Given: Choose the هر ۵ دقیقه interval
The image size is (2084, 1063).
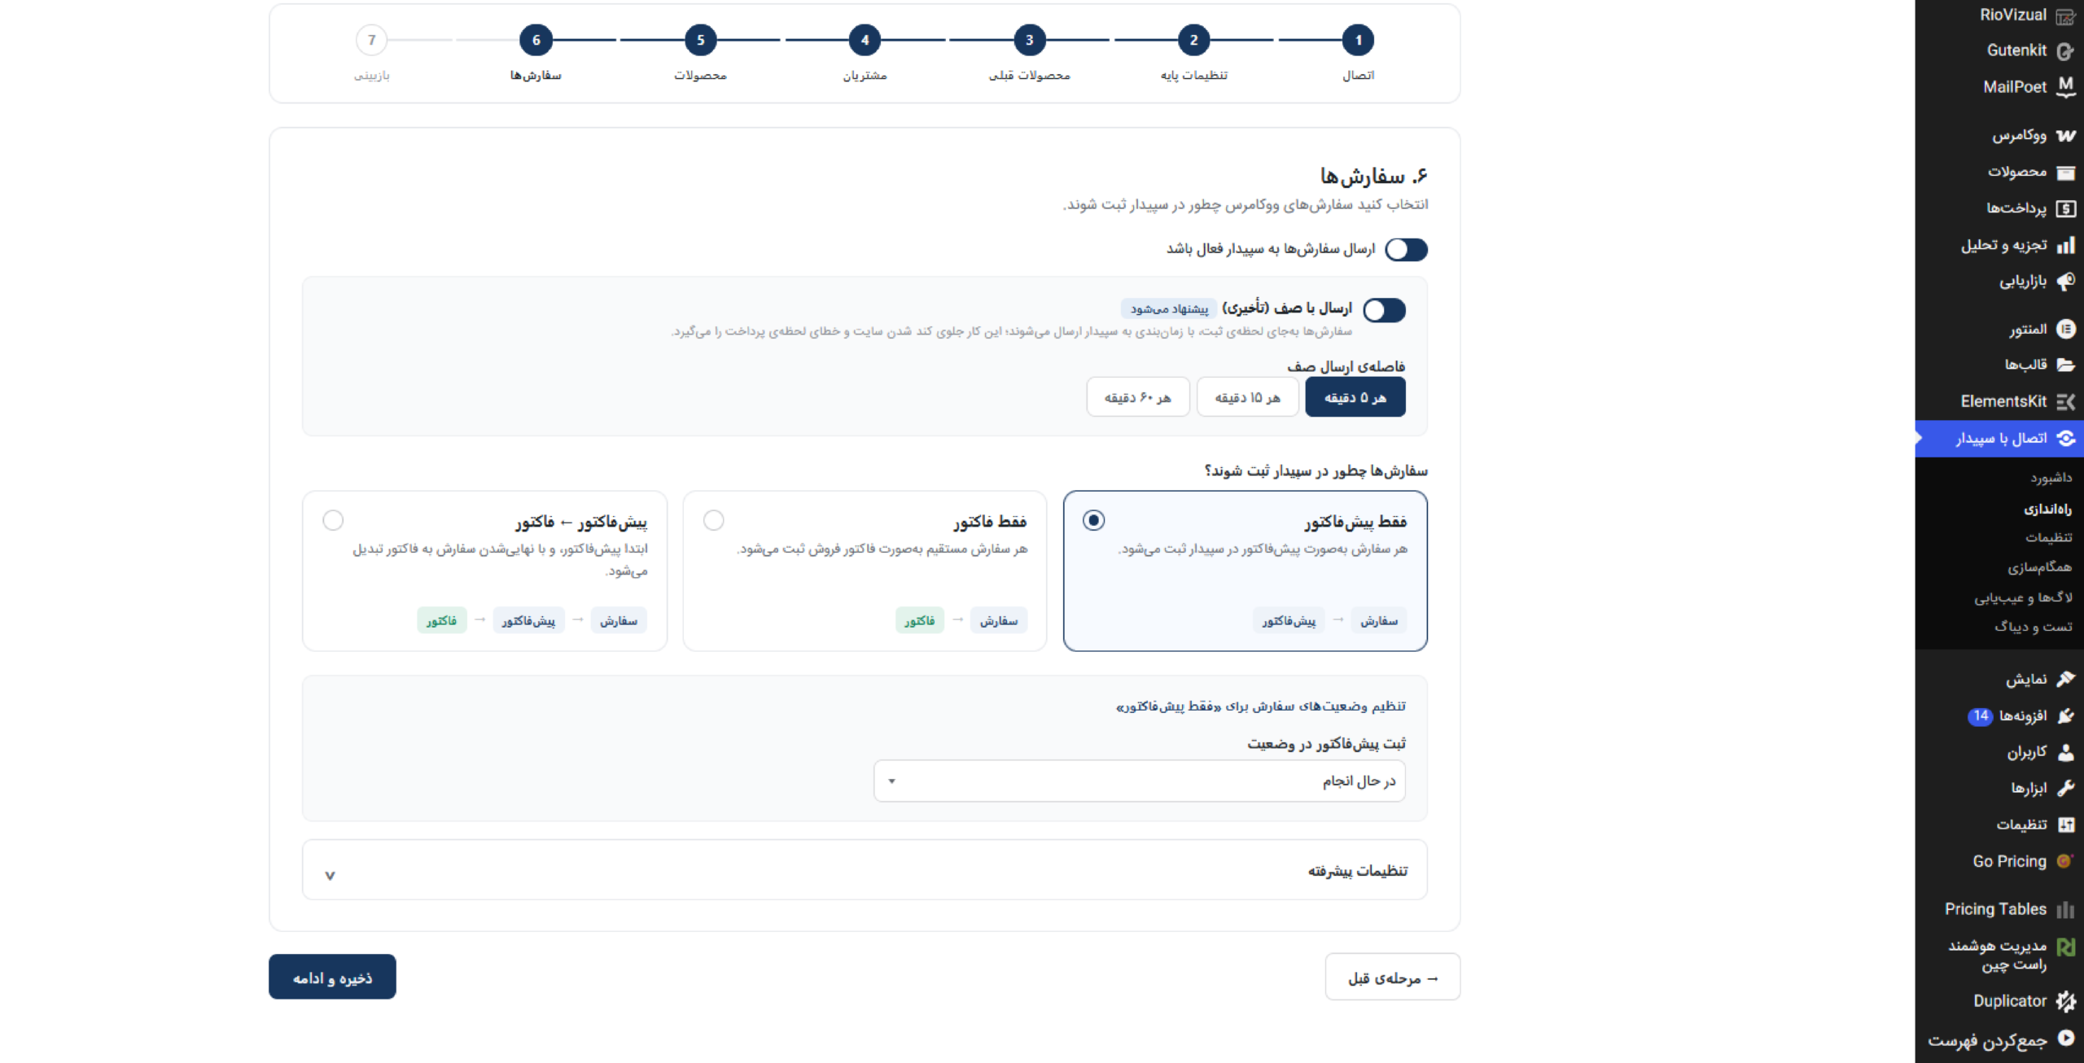Looking at the screenshot, I should [x=1355, y=397].
